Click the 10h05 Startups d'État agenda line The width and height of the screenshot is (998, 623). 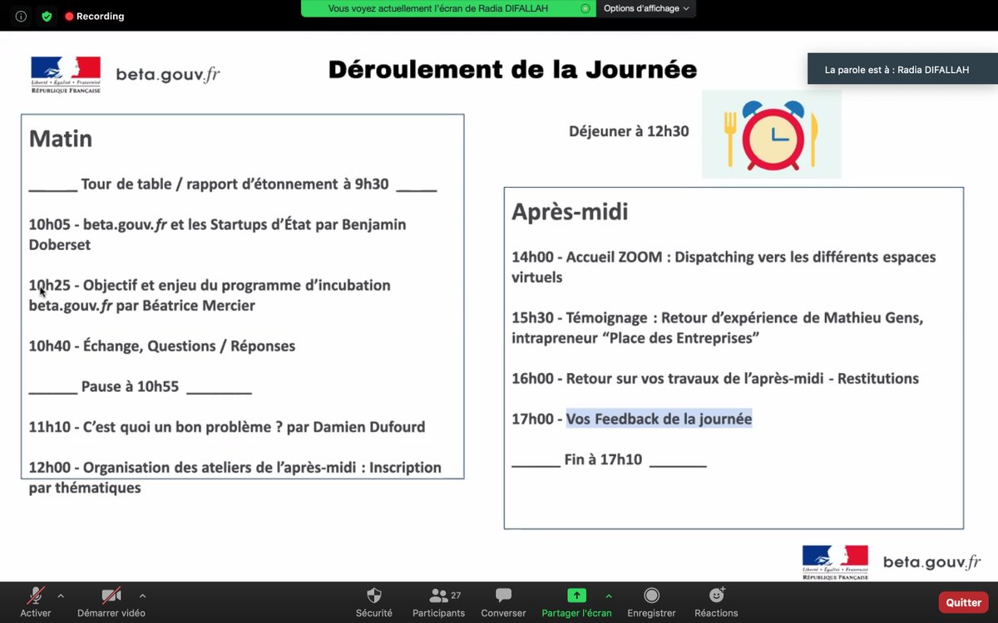click(218, 234)
